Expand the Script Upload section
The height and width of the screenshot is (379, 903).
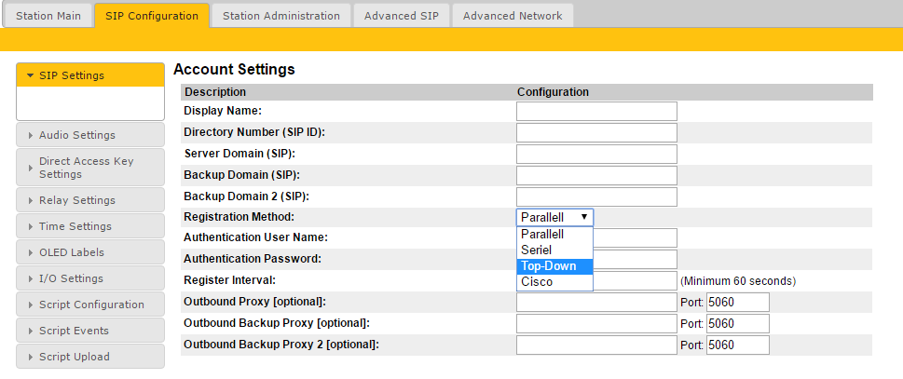pos(90,357)
